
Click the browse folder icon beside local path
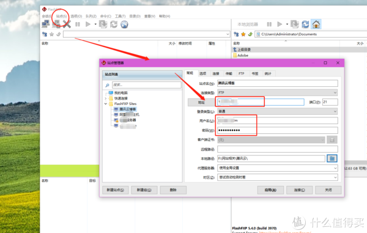tap(332, 158)
